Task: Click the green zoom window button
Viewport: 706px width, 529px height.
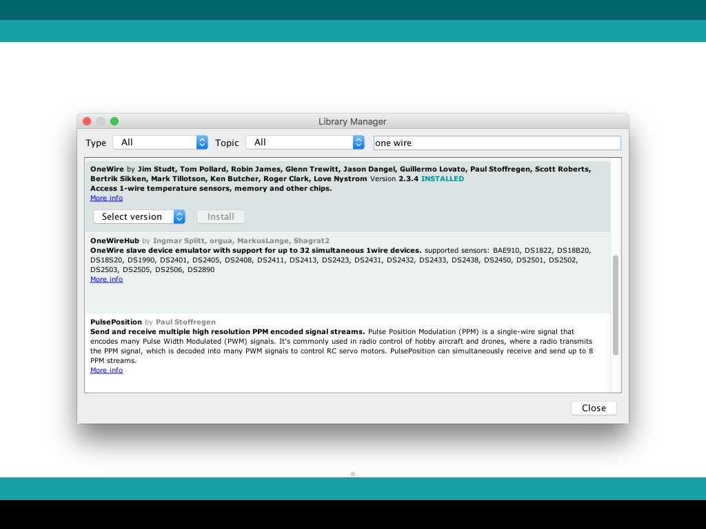Action: coord(114,121)
